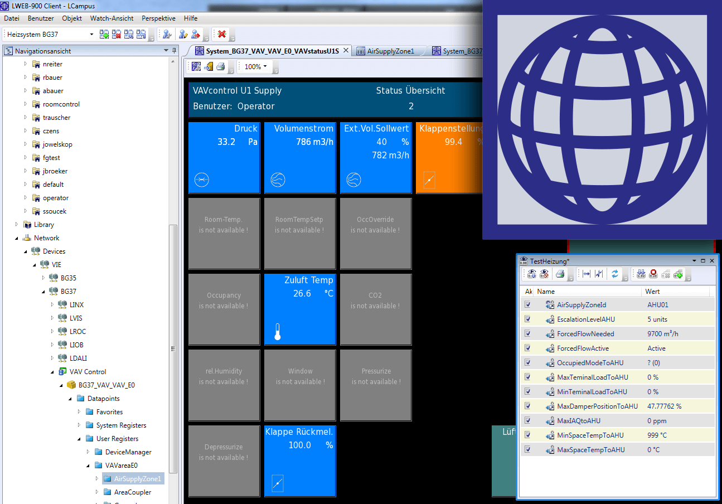Open the Navigationsansicht panel dropdown arrow
Screen dimensions: 722x504
tap(166, 51)
